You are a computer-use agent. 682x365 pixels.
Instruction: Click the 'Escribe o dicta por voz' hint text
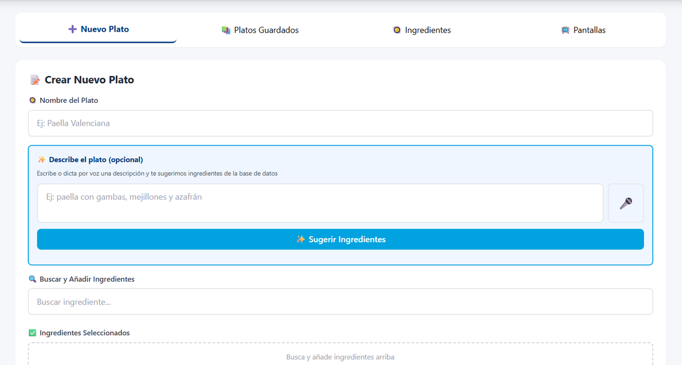coord(157,173)
